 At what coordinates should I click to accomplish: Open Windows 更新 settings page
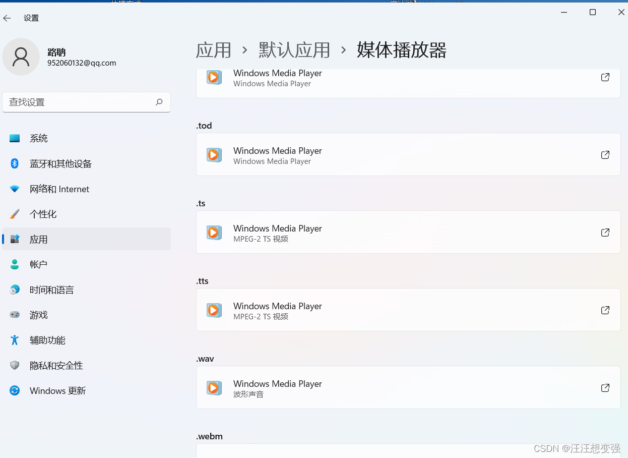pyautogui.click(x=87, y=390)
